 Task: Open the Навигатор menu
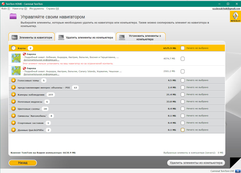[x=20, y=9]
